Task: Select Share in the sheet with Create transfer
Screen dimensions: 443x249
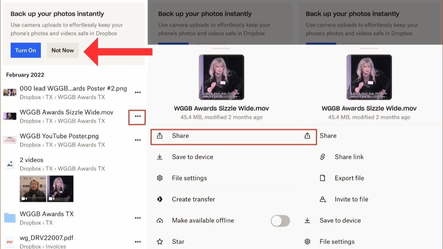Action: [180, 136]
